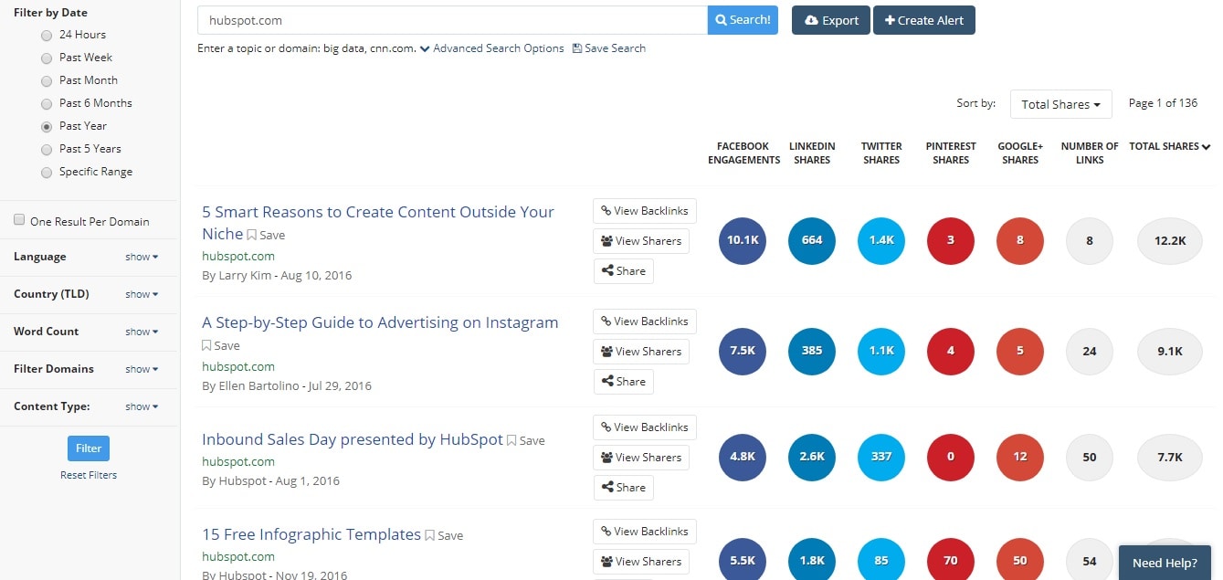
Task: Click link icon on first View Backlinks button
Action: tap(605, 211)
